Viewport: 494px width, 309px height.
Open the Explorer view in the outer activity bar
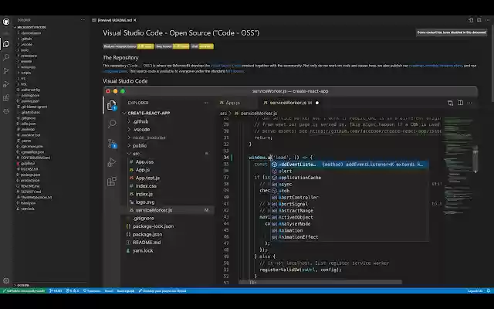(6, 44)
